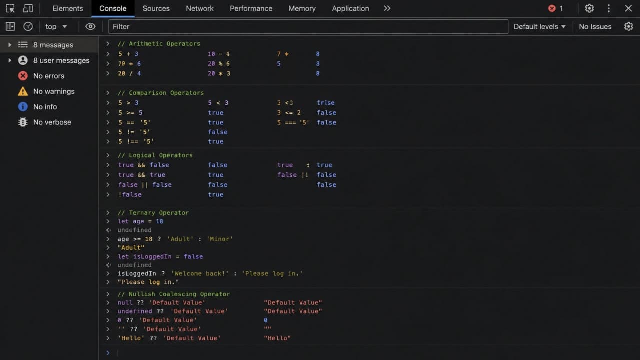Select the No errors filter

[x=49, y=76]
